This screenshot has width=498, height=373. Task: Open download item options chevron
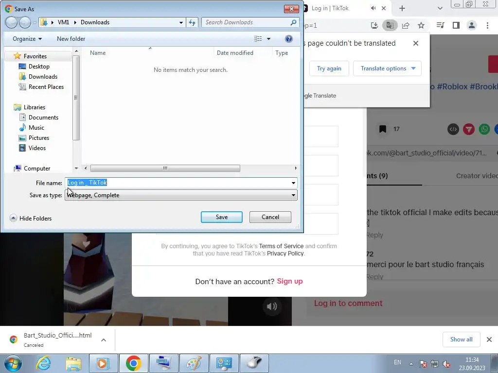104,340
